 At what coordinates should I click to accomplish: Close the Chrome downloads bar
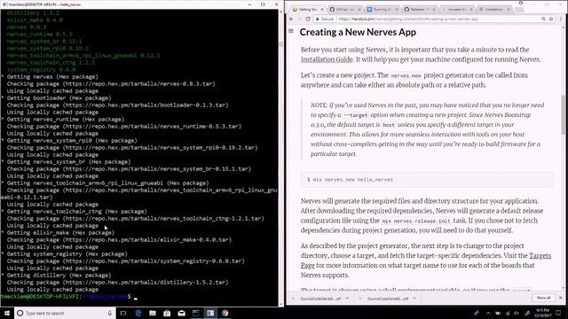coord(560,298)
